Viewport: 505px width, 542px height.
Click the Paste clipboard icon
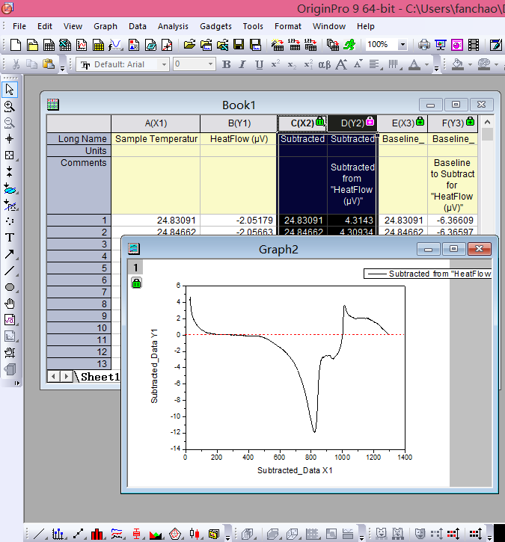click(x=49, y=64)
